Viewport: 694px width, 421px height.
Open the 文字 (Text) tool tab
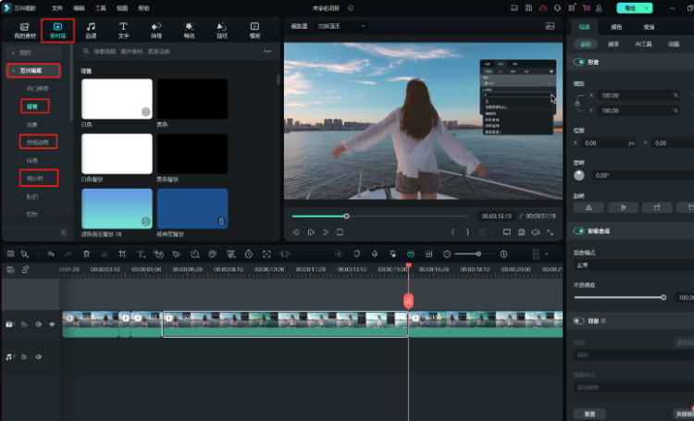coord(123,30)
